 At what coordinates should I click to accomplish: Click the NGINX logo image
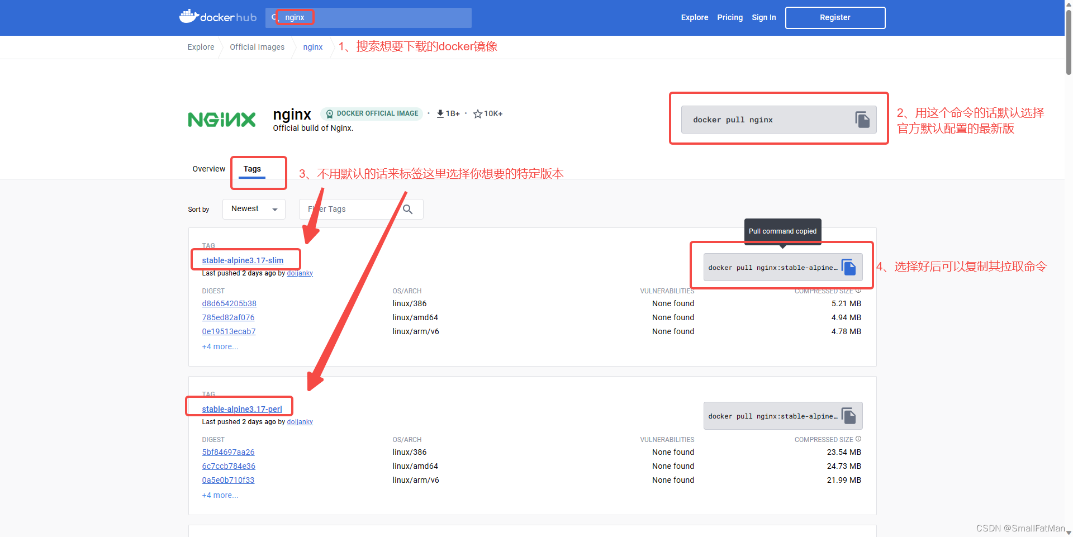(x=222, y=120)
